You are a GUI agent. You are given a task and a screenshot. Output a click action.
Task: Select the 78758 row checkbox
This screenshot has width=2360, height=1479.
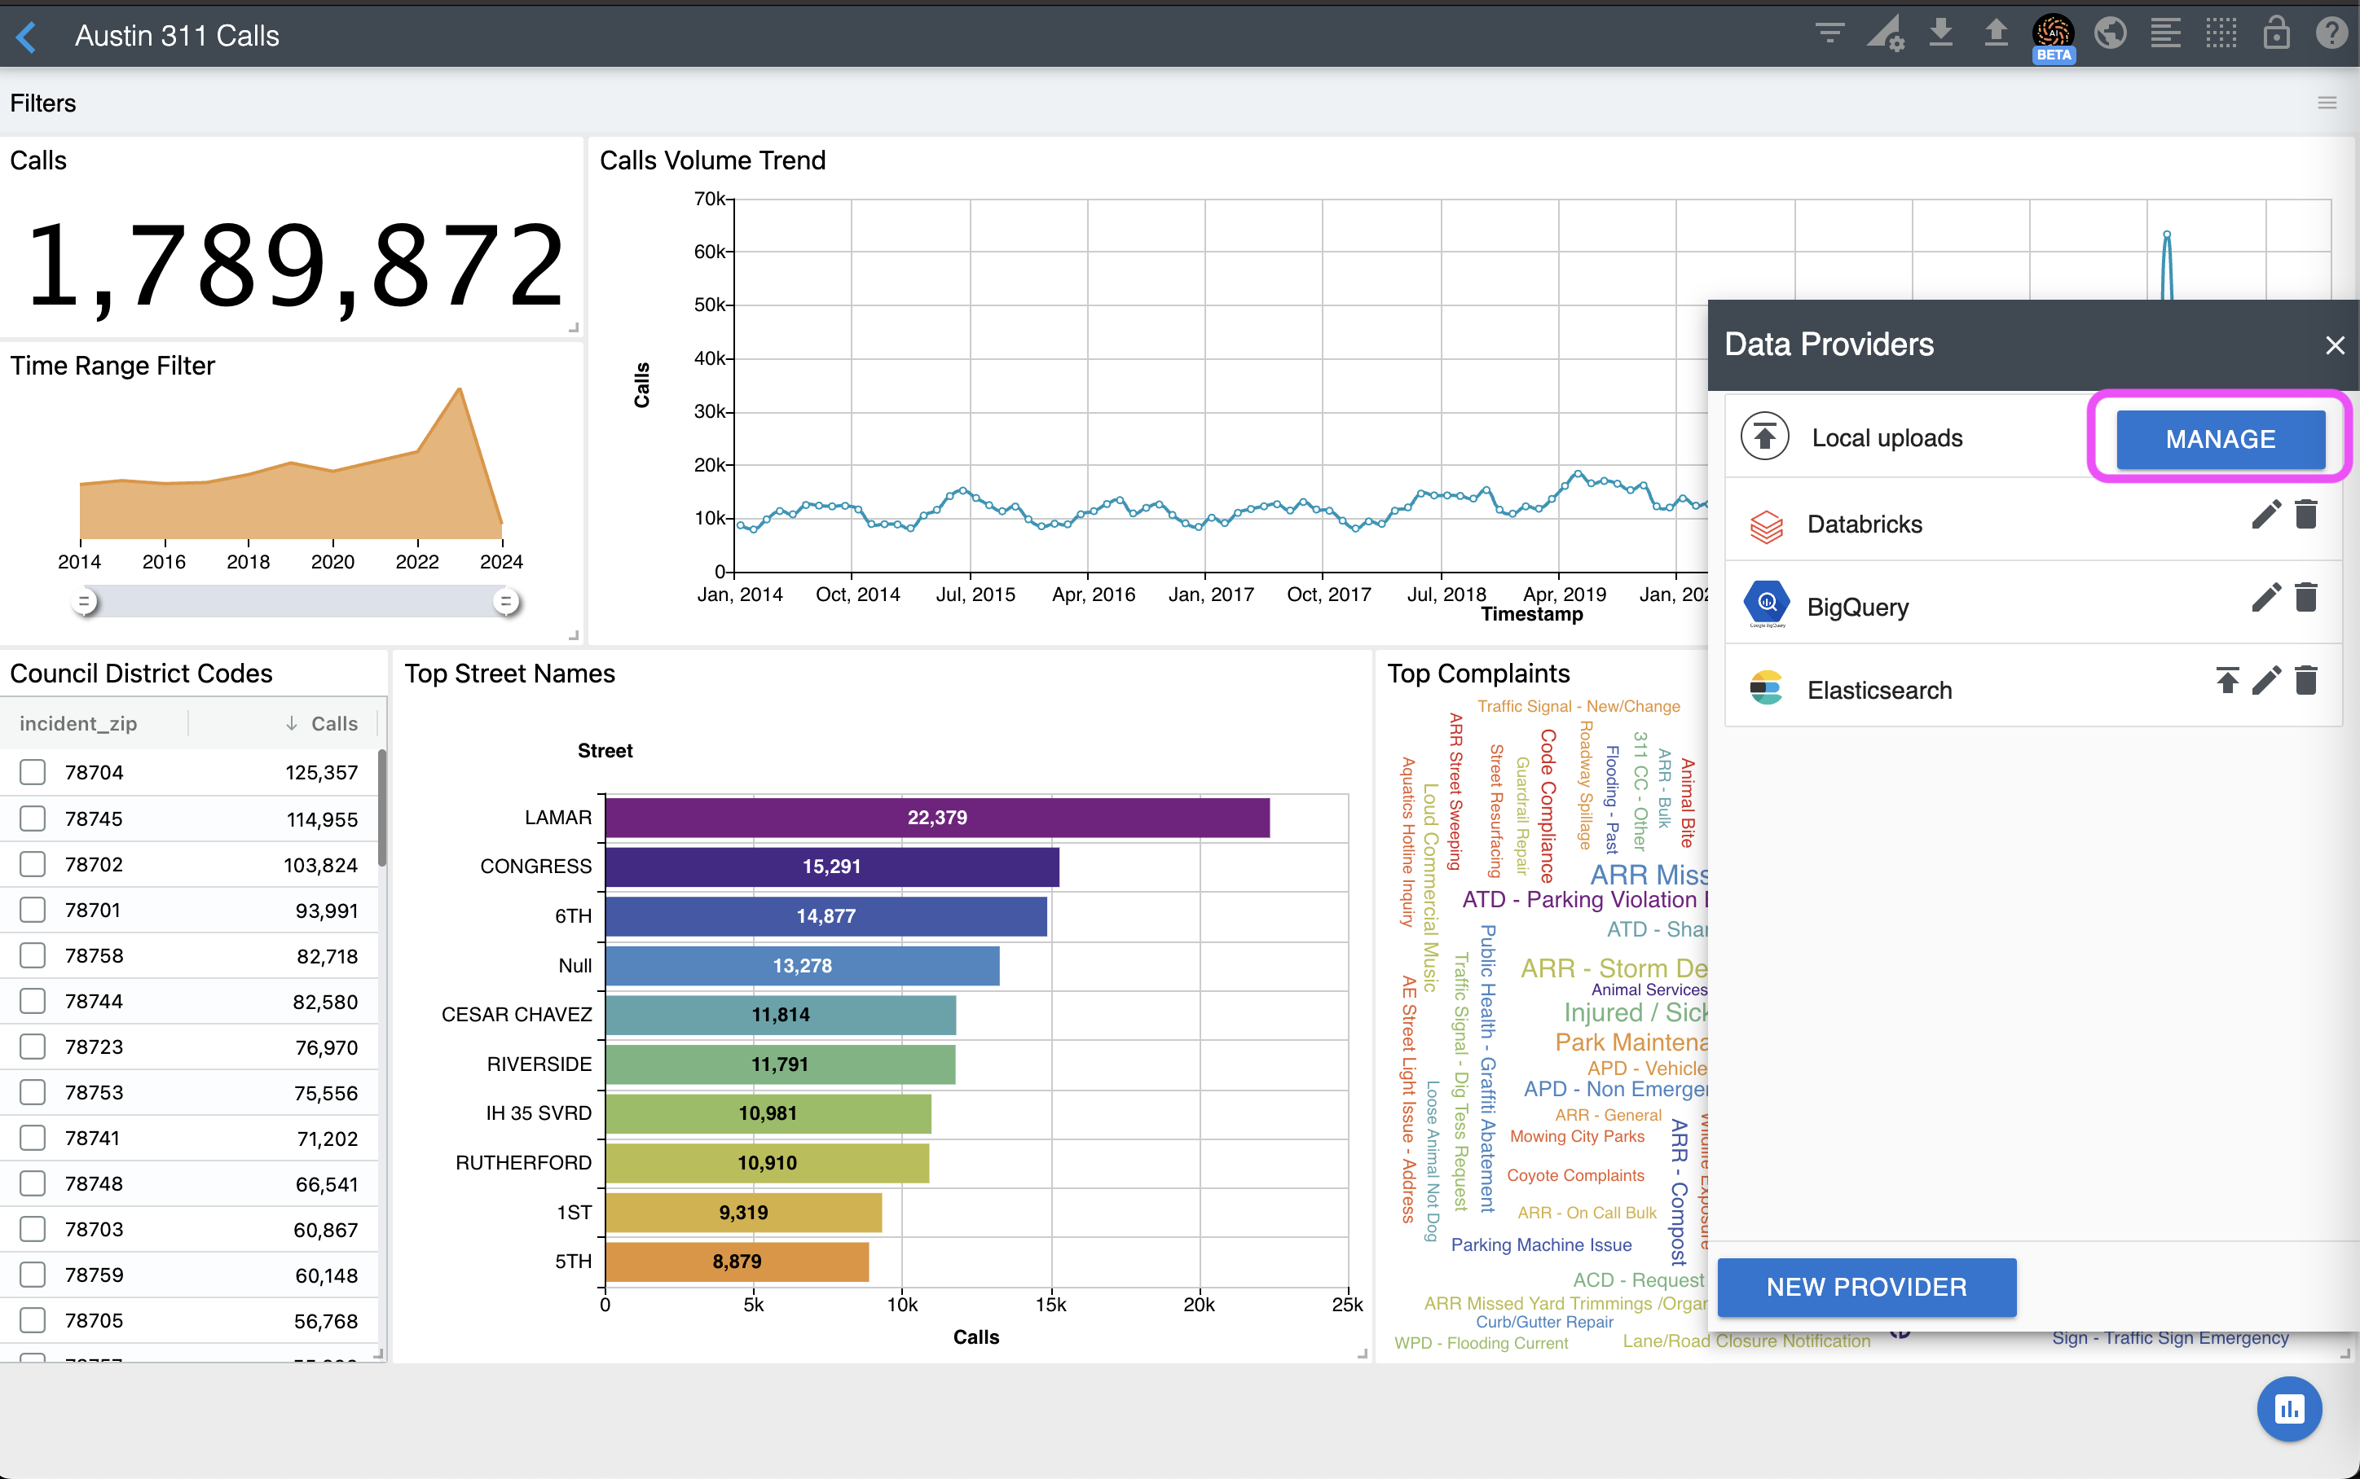pos(33,955)
